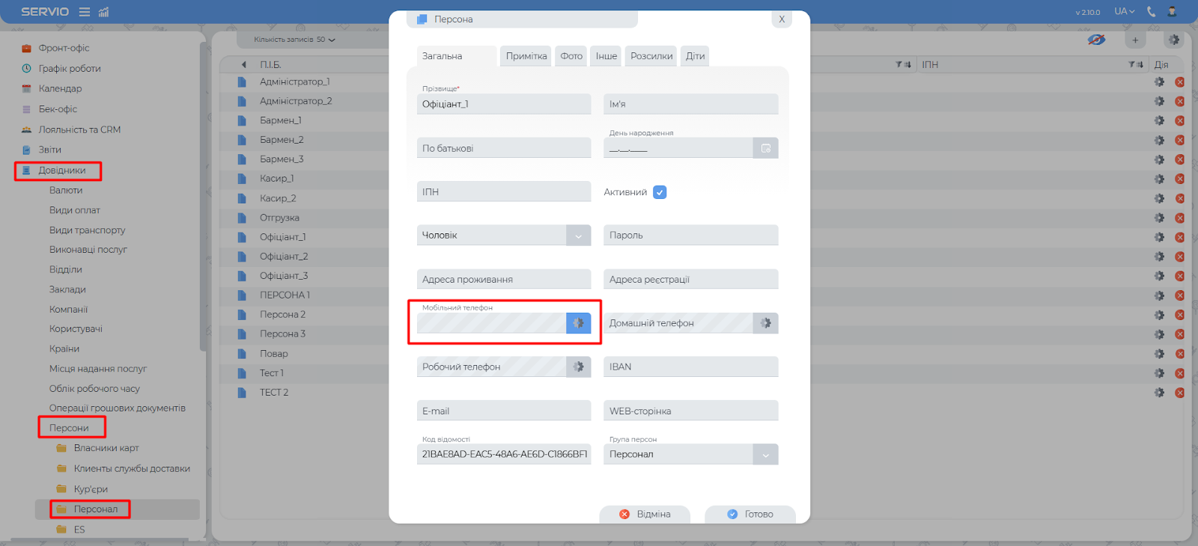1198x546 pixels.
Task: Click the hamburger menu icon near SERVIO logo
Action: pyautogui.click(x=85, y=12)
